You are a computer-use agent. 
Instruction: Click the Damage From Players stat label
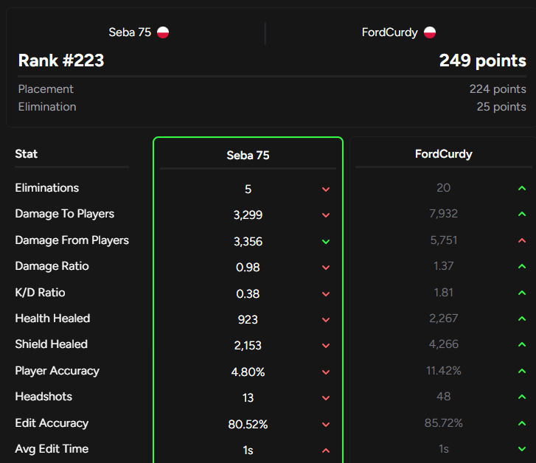click(x=72, y=240)
